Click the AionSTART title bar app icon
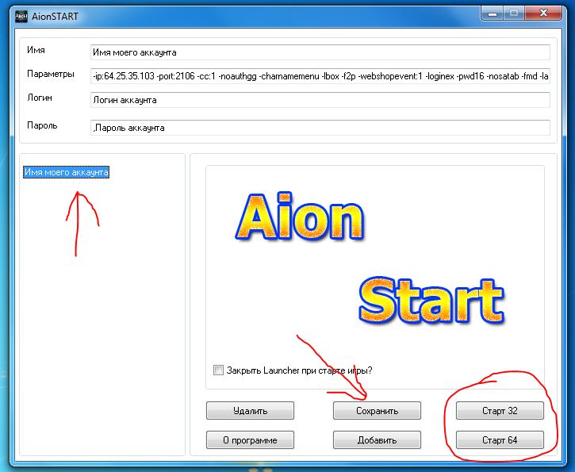The width and height of the screenshot is (575, 472). click(x=21, y=17)
